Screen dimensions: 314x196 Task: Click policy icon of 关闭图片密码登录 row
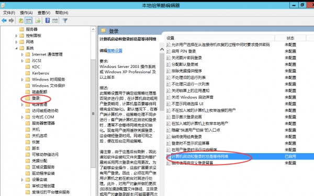pos(168,58)
